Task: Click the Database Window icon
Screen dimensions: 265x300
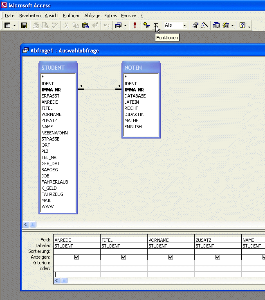Action: [x=216, y=25]
